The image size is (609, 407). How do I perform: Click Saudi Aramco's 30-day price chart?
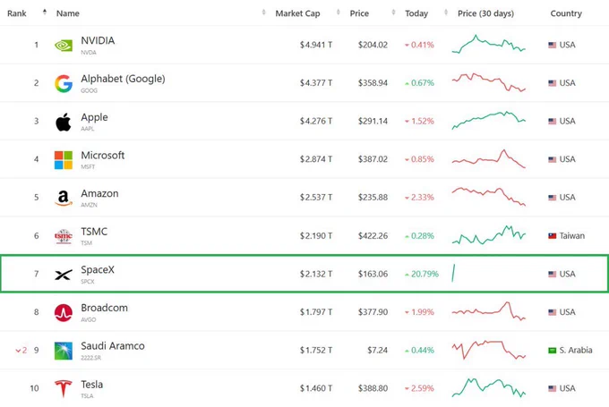[x=489, y=349]
